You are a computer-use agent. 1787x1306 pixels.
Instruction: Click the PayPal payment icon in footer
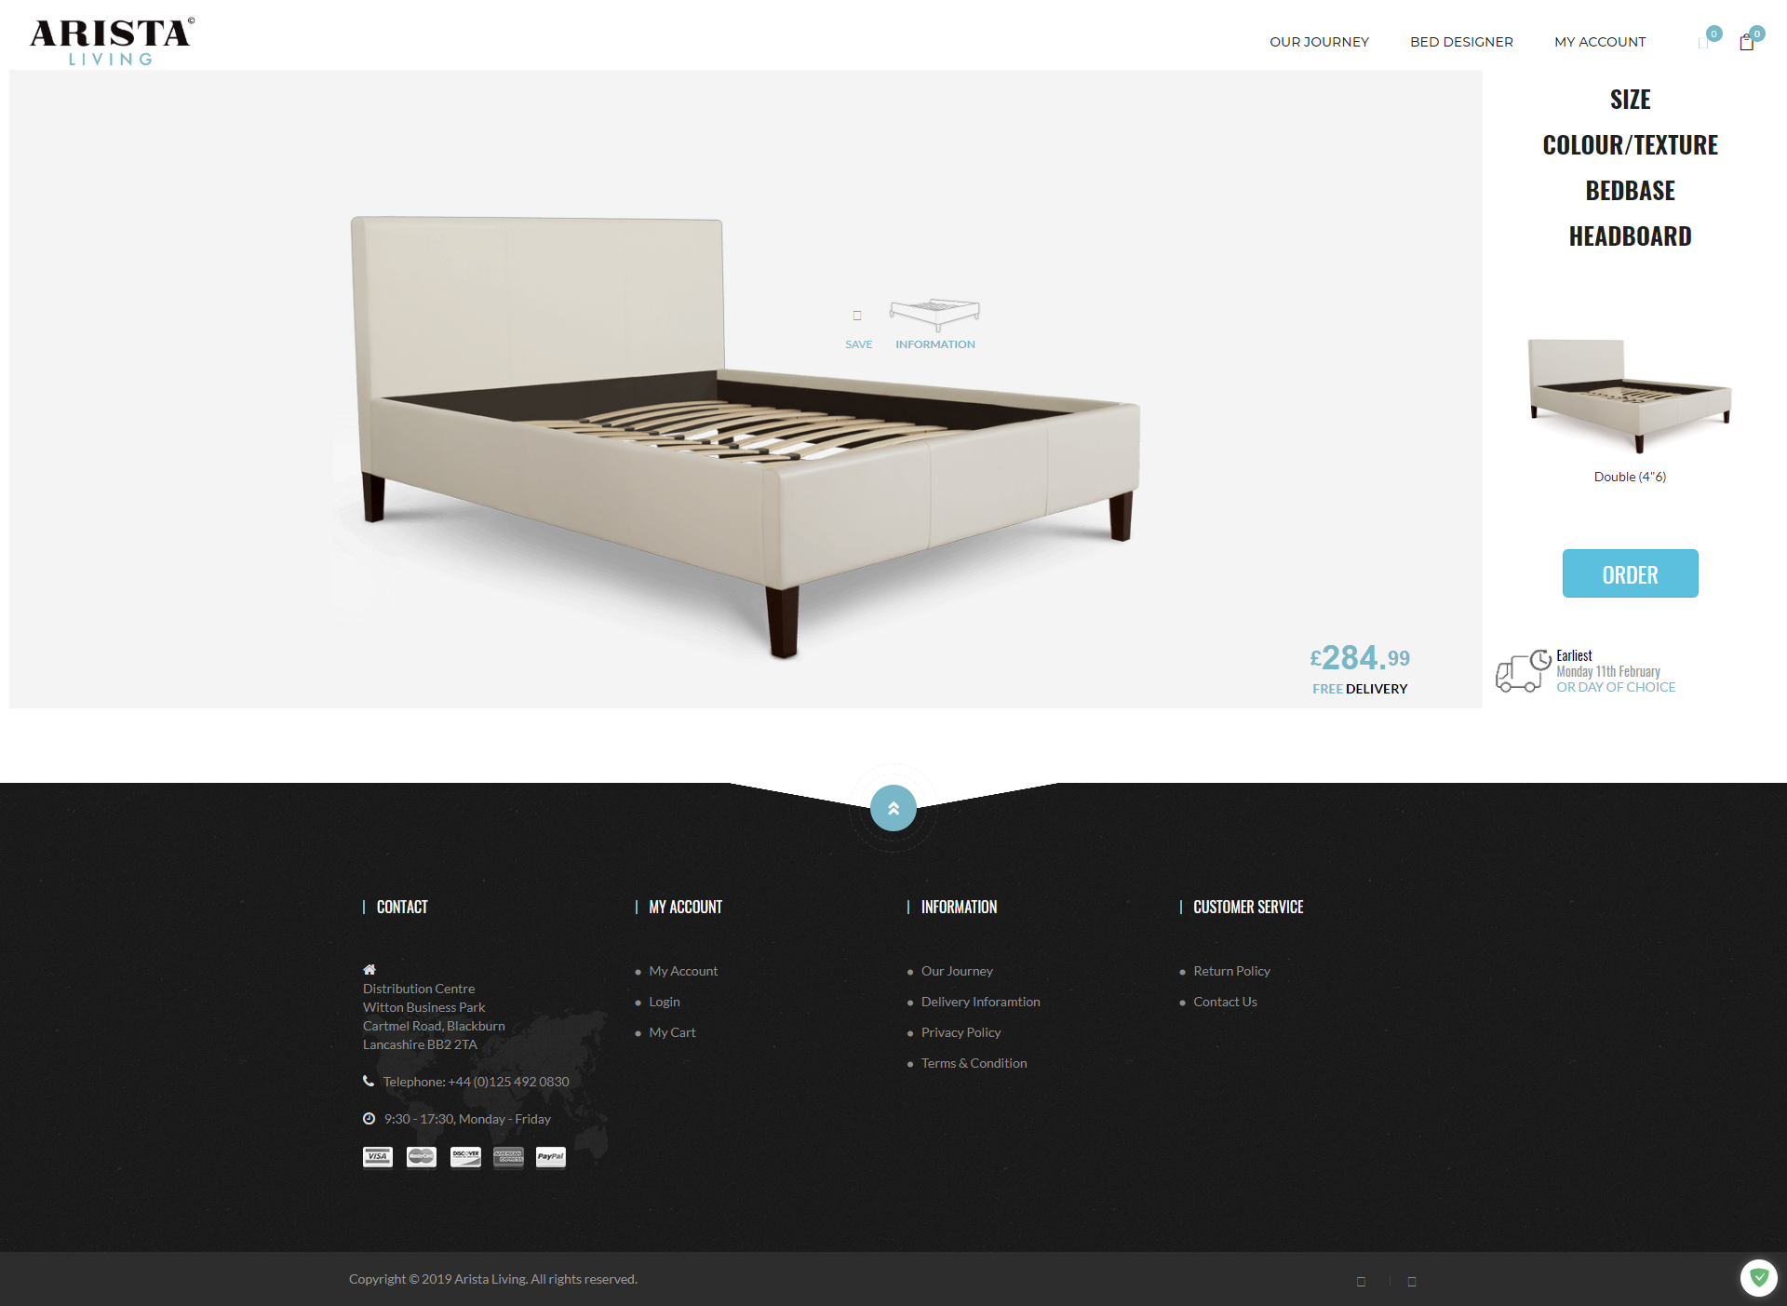click(x=551, y=1157)
